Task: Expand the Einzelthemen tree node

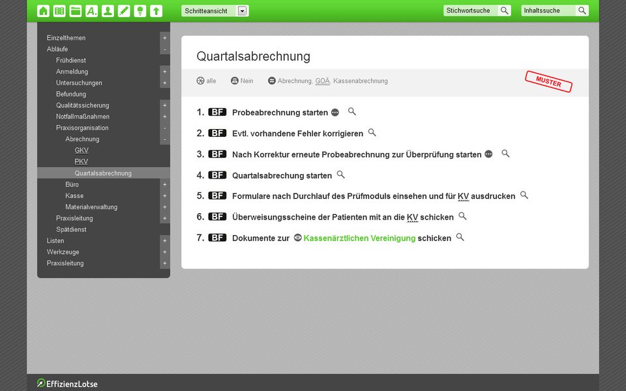Action: [164, 38]
